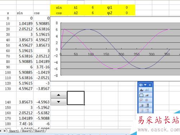The image size is (180, 135).
Task: Click the chart's vertical axis label -8
Action: point(56,76)
